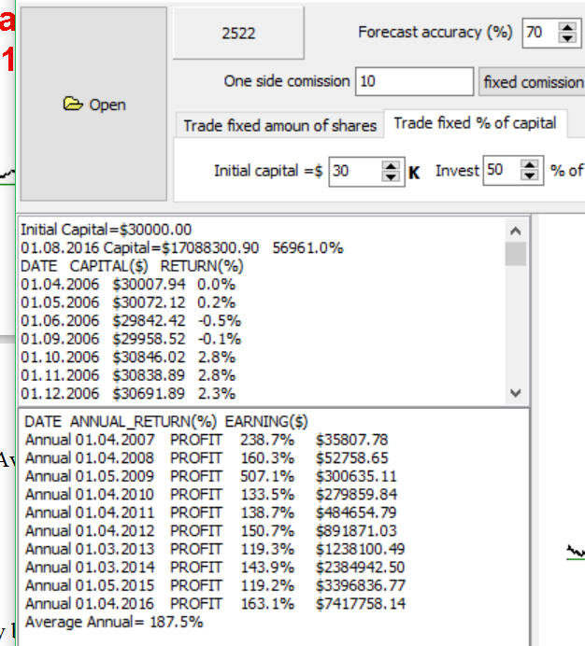Click the One side comission input field
Viewport: 585px width, 646px height.
(414, 82)
